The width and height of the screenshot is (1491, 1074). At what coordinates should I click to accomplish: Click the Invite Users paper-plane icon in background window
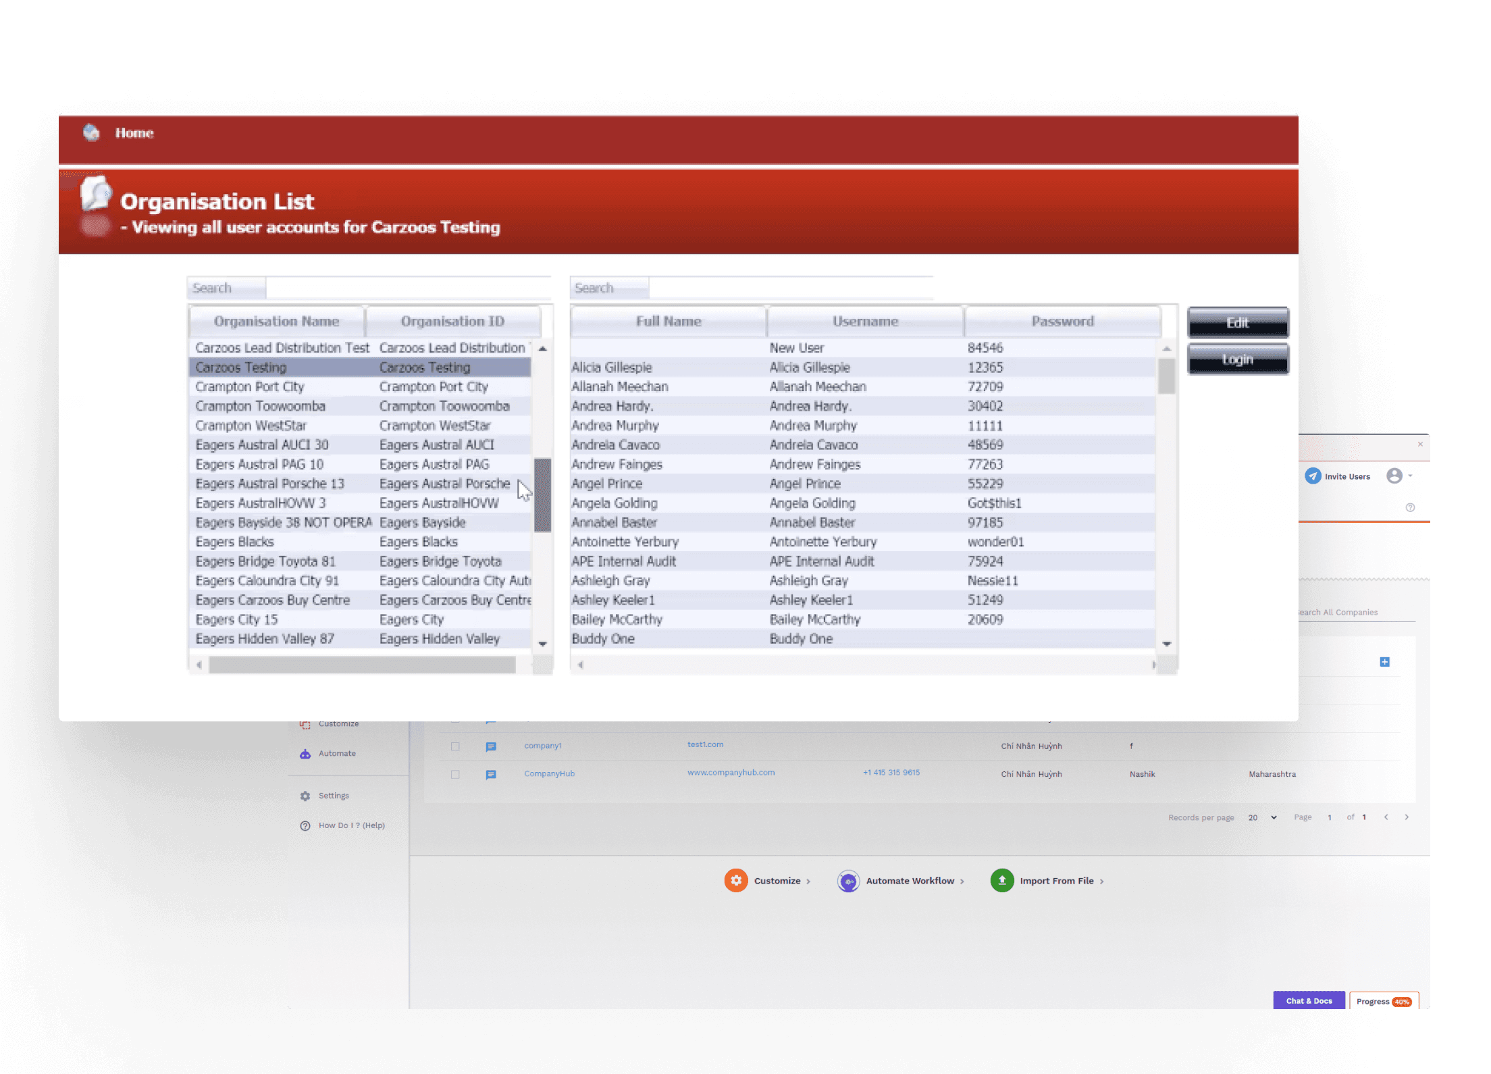pos(1313,476)
